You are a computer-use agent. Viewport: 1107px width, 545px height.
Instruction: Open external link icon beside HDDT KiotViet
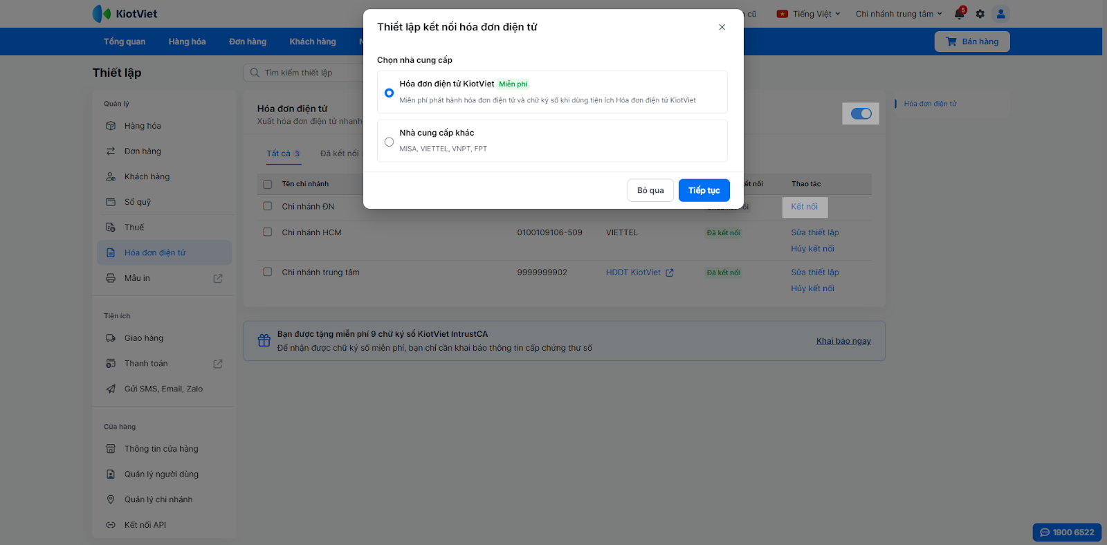(670, 272)
